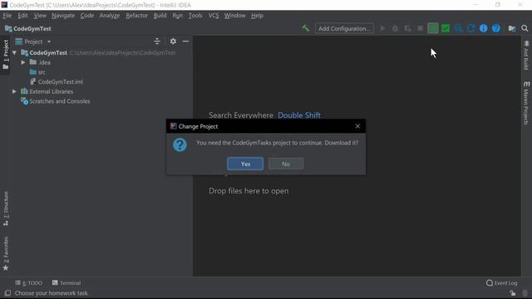The height and width of the screenshot is (299, 532).
Task: Click the Run with Coverage icon
Action: (x=407, y=28)
